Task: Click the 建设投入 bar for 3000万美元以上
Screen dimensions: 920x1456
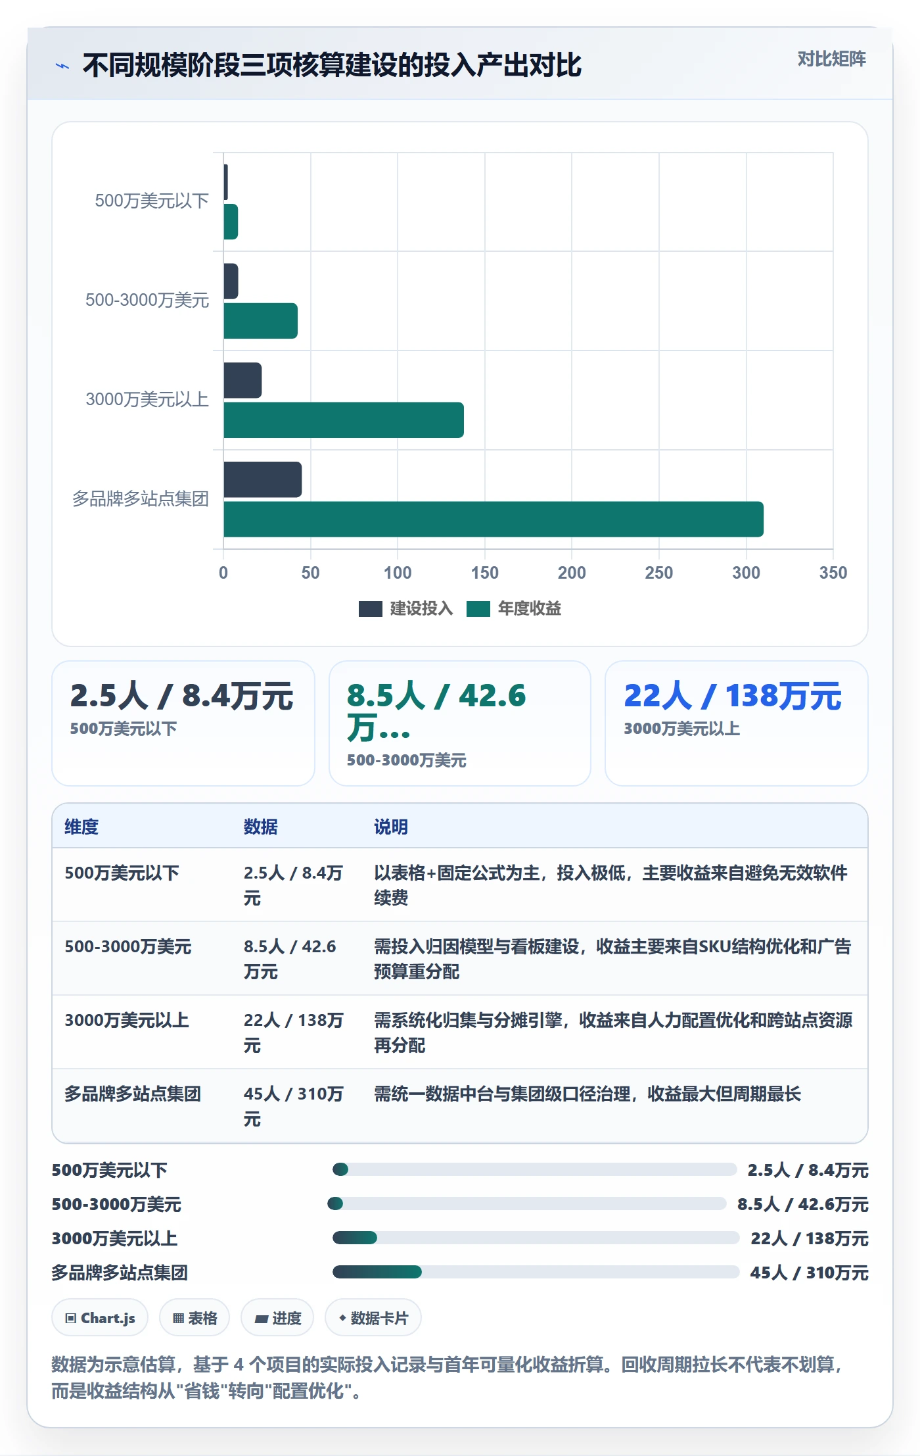Action: pos(243,380)
